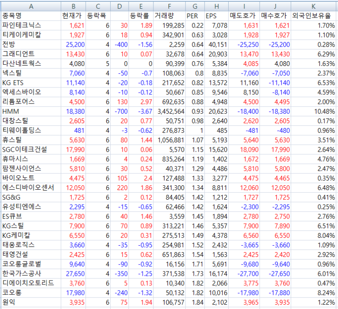The width and height of the screenshot is (338, 309).
Task: Select column B header
Action: 73,7
